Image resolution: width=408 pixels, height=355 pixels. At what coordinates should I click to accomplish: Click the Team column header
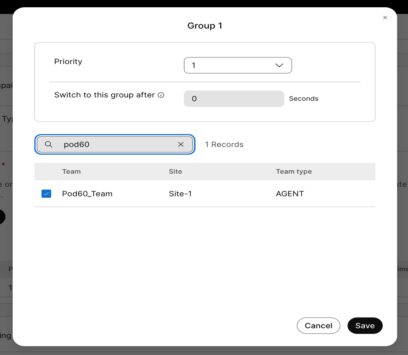[71, 172]
